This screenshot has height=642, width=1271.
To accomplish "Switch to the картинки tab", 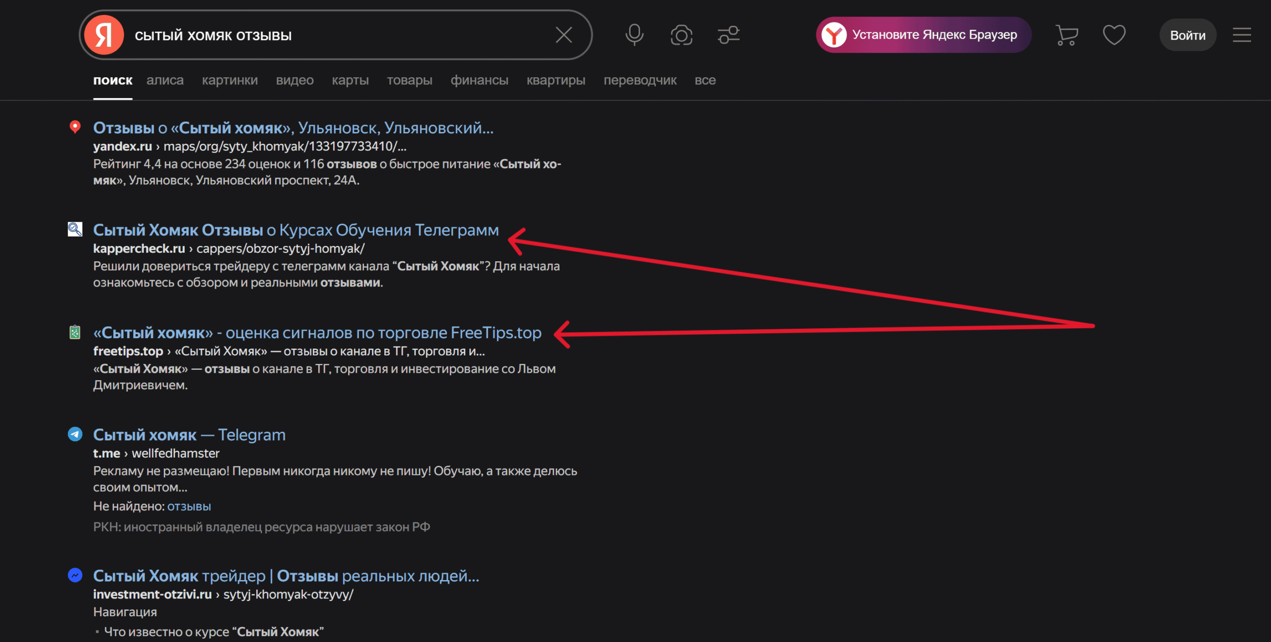I will click(x=230, y=80).
